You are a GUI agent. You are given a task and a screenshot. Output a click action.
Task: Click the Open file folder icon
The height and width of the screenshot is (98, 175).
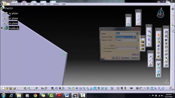(x=7, y=88)
